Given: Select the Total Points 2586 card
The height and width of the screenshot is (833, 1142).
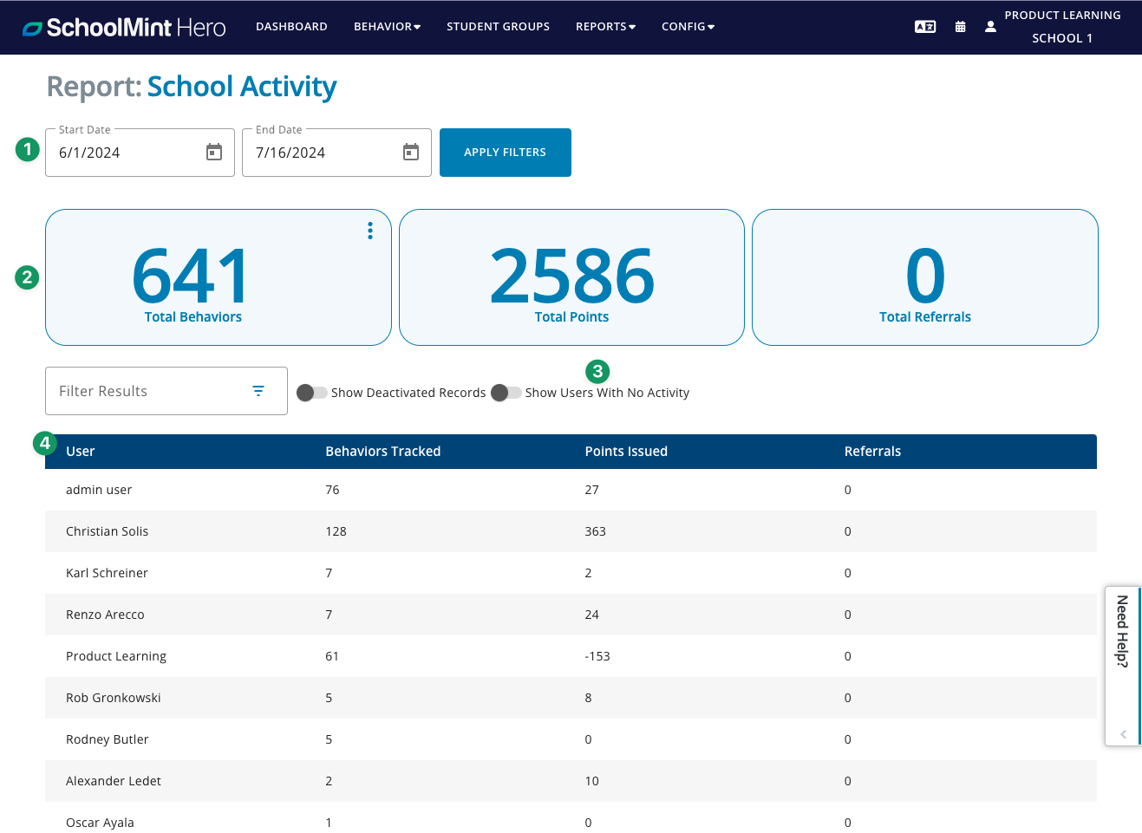Looking at the screenshot, I should pos(571,277).
